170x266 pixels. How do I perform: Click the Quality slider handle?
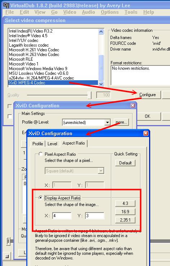(90, 95)
